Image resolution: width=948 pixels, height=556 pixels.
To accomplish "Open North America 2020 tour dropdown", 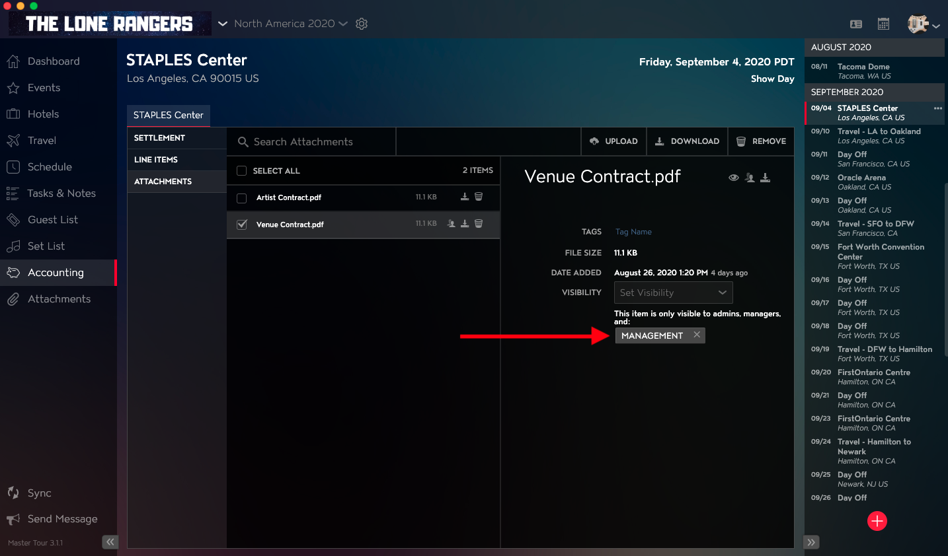I will click(x=290, y=24).
